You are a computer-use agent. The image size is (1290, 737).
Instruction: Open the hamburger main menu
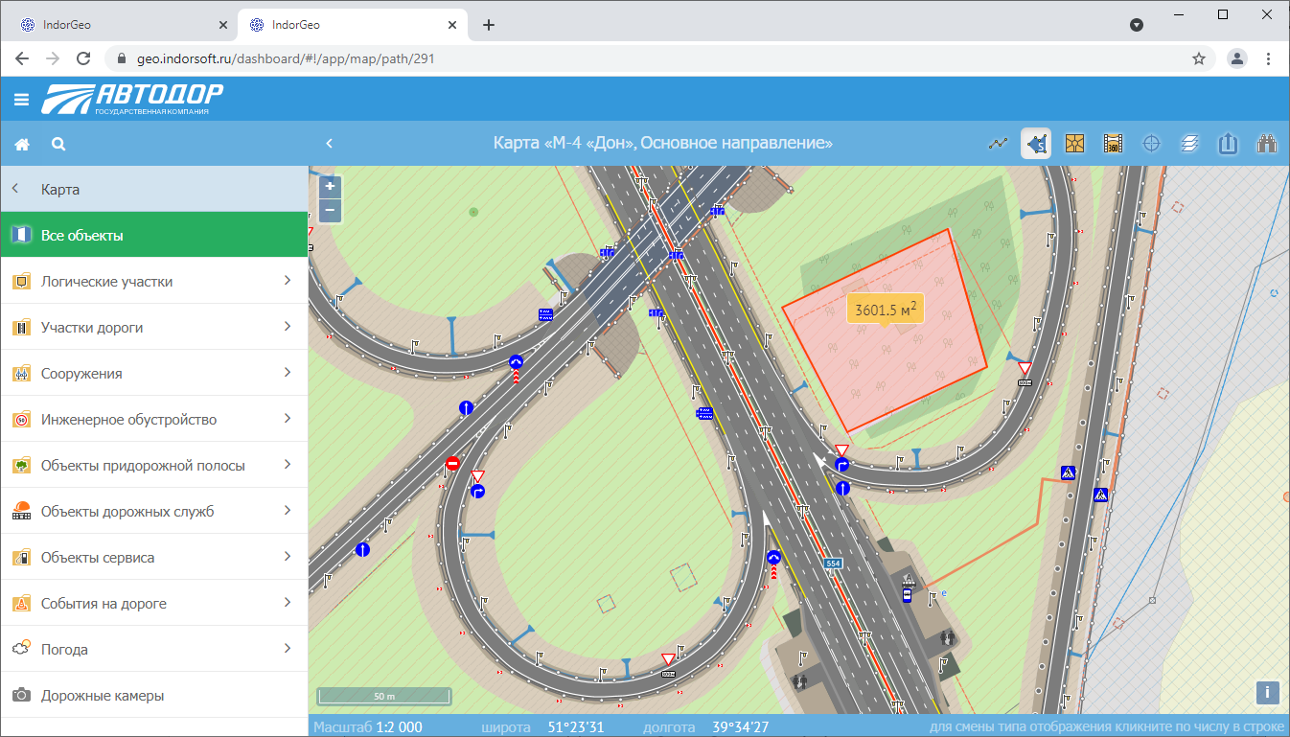pos(21,99)
